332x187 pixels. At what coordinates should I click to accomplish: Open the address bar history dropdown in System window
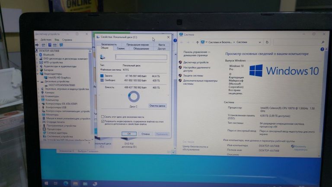(260, 42)
